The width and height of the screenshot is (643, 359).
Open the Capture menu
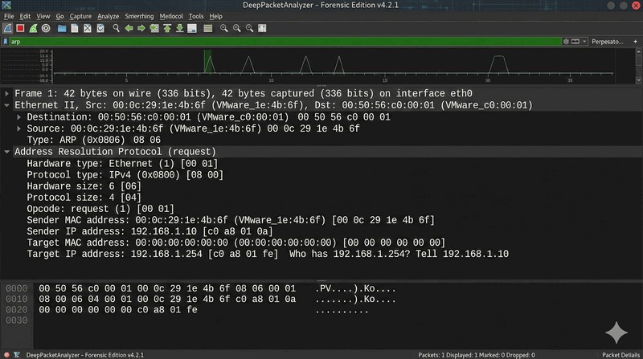click(x=80, y=16)
